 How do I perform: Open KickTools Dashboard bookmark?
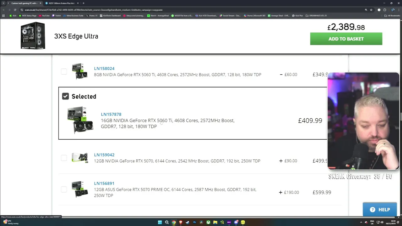pyautogui.click(x=110, y=15)
